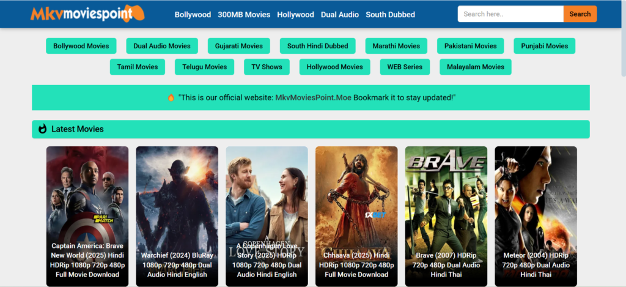Click the orange Search button
This screenshot has height=287, width=626.
[580, 14]
